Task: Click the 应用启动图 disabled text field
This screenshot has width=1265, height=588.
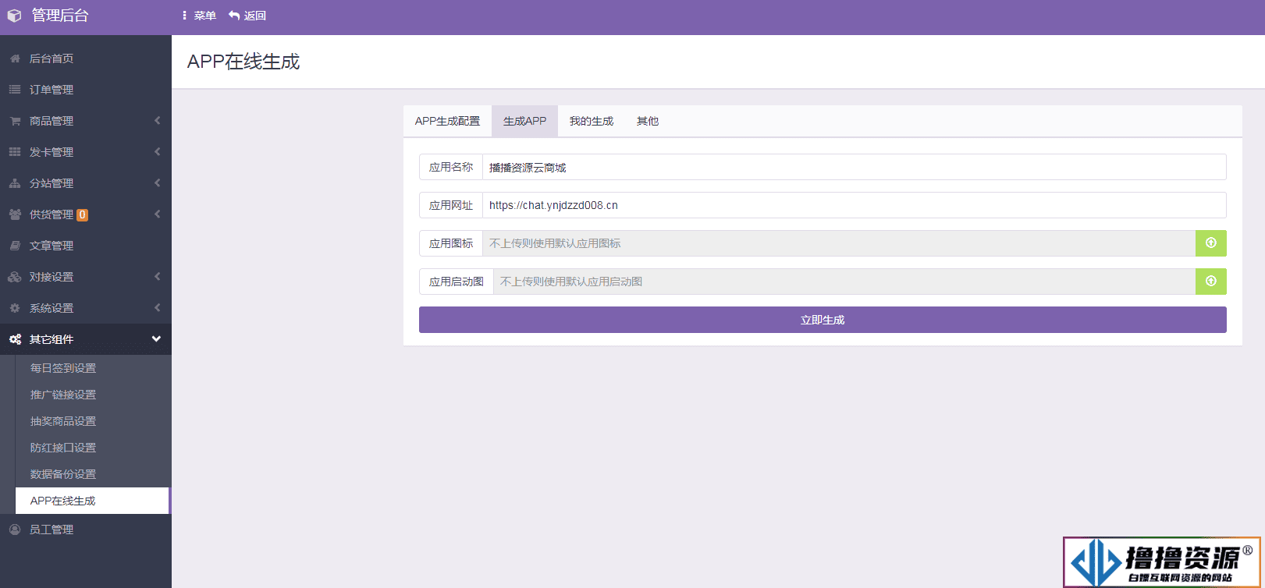Action: (844, 282)
